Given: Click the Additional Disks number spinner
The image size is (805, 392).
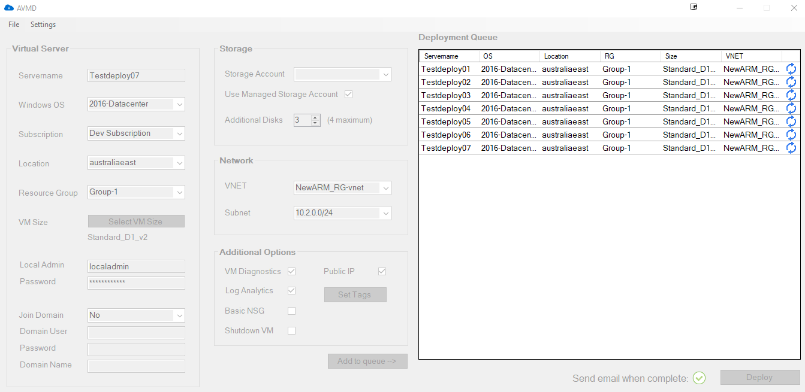Looking at the screenshot, I should point(307,120).
